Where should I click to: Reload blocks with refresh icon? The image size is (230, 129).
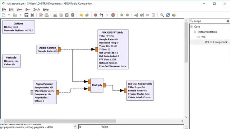(x=168, y=15)
